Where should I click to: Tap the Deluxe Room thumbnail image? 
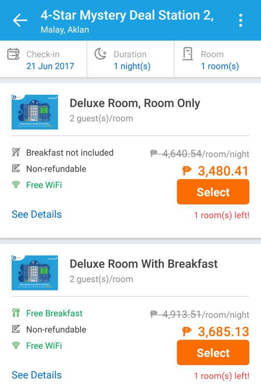pyautogui.click(x=35, y=112)
